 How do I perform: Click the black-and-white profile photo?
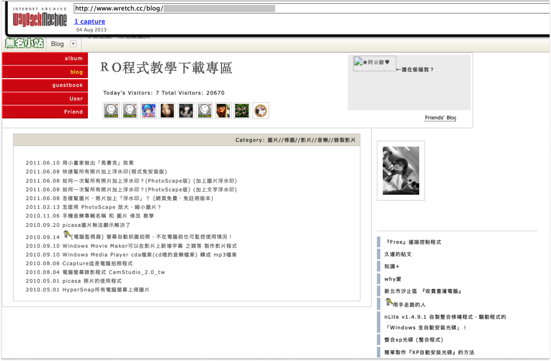point(401,170)
